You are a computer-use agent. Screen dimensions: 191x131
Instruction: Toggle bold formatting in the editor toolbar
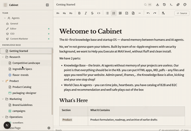(79, 13)
